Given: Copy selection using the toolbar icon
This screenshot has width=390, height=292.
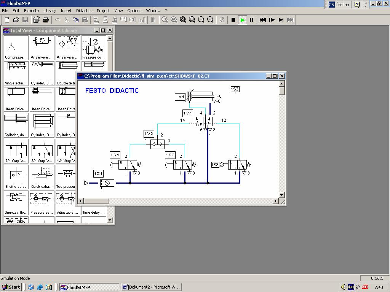Looking at the screenshot, I should point(75,20).
